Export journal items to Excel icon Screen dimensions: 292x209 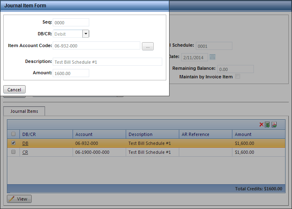point(267,125)
